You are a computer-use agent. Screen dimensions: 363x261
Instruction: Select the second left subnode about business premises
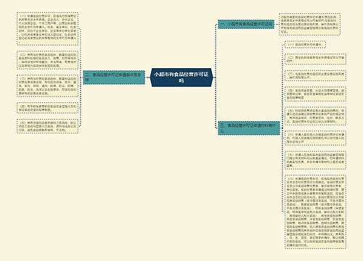(47, 60)
